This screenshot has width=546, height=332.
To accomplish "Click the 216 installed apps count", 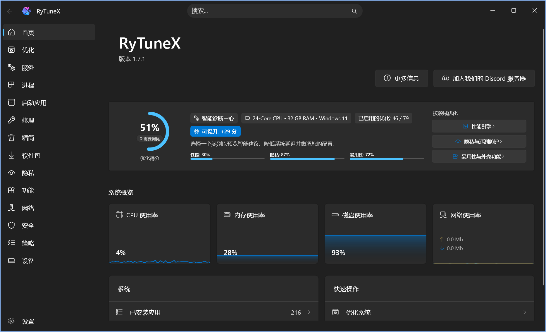I will [x=296, y=312].
